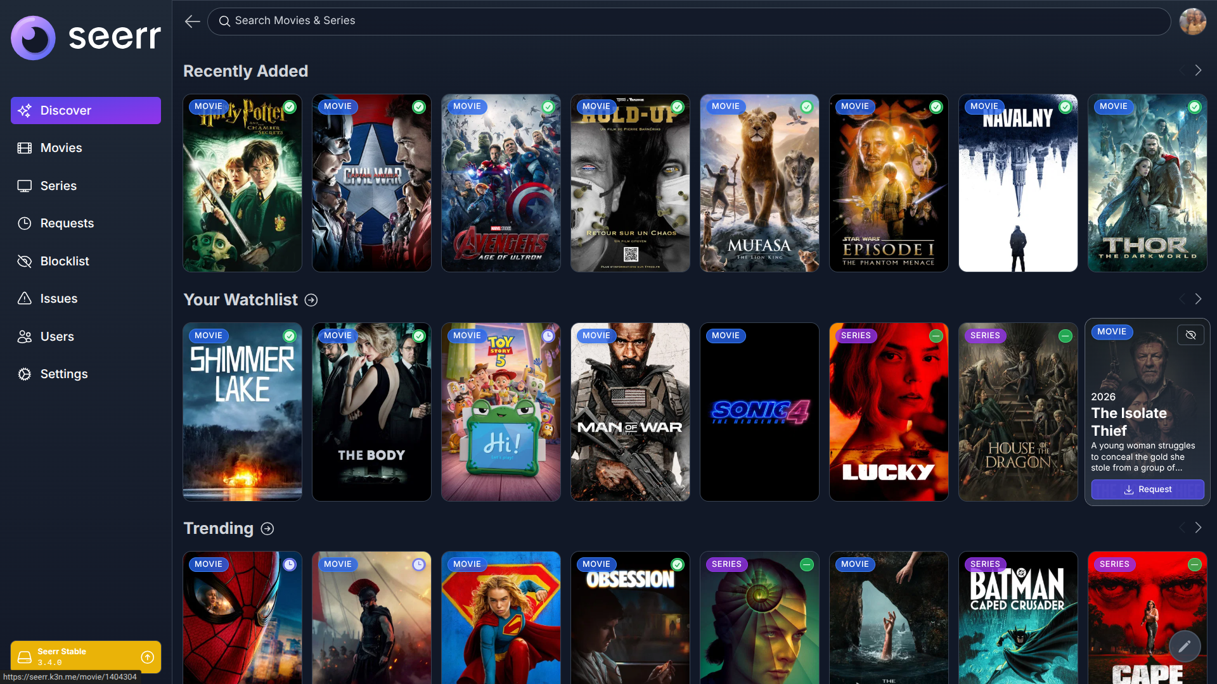
Task: Open Mufasa The Lion King poster
Action: pyautogui.click(x=759, y=183)
